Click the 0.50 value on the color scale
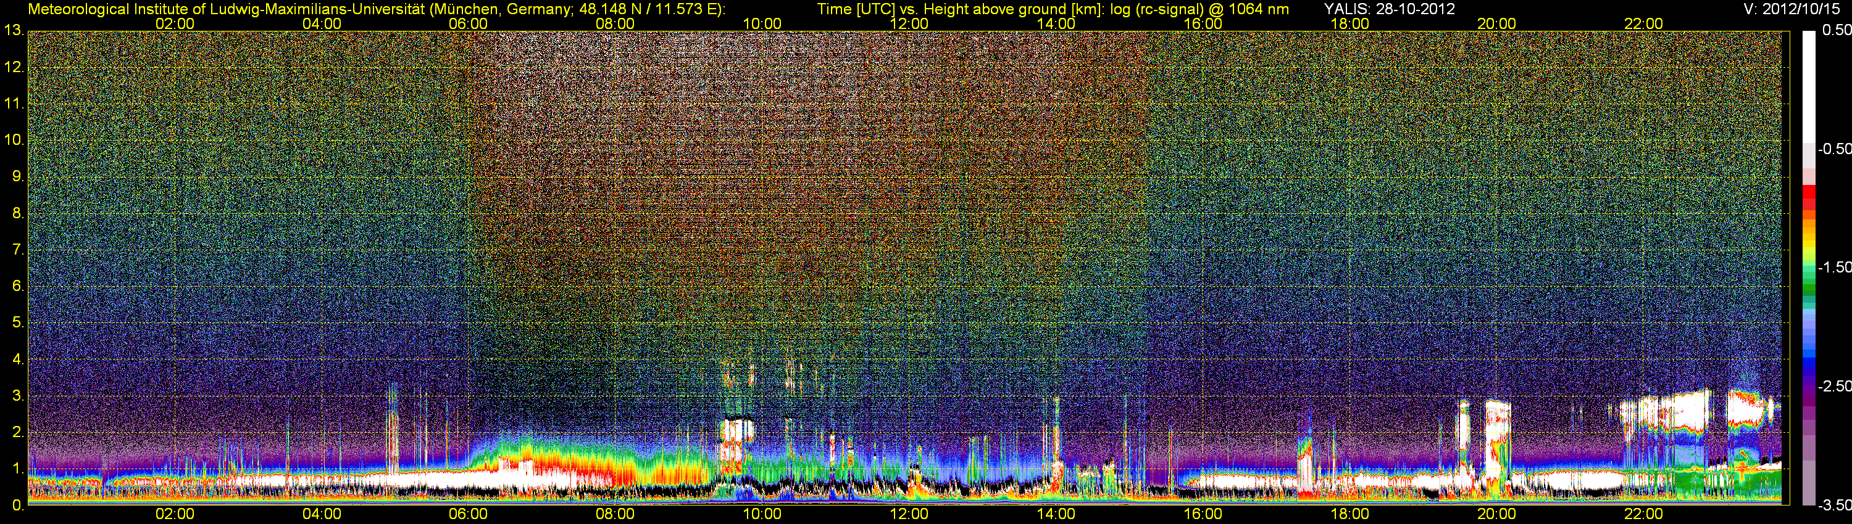Image resolution: width=1852 pixels, height=524 pixels. pos(1836,30)
